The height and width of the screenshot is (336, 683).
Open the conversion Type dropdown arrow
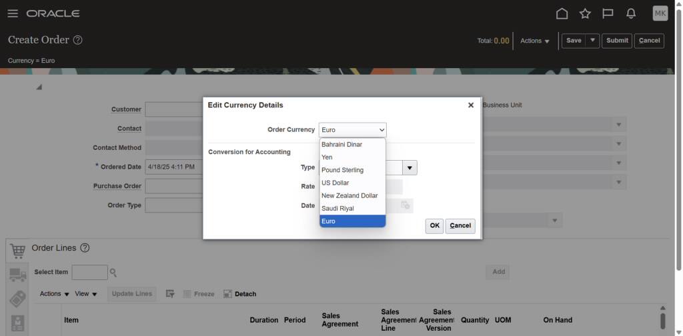tap(410, 167)
